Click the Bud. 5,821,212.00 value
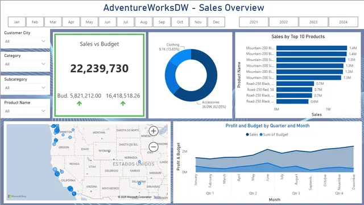Screen dimensions: 364x205 [79, 96]
